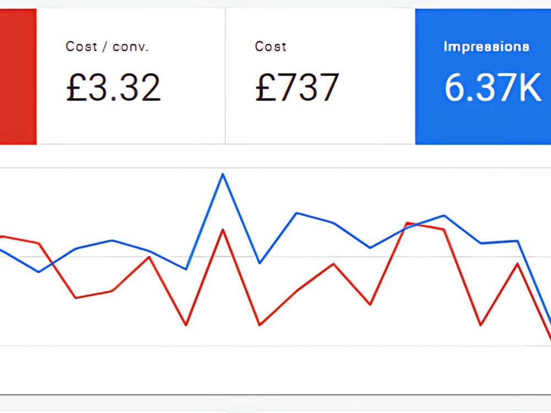Image resolution: width=551 pixels, height=413 pixels.
Task: Click the 'Cost' label text
Action: (x=271, y=46)
